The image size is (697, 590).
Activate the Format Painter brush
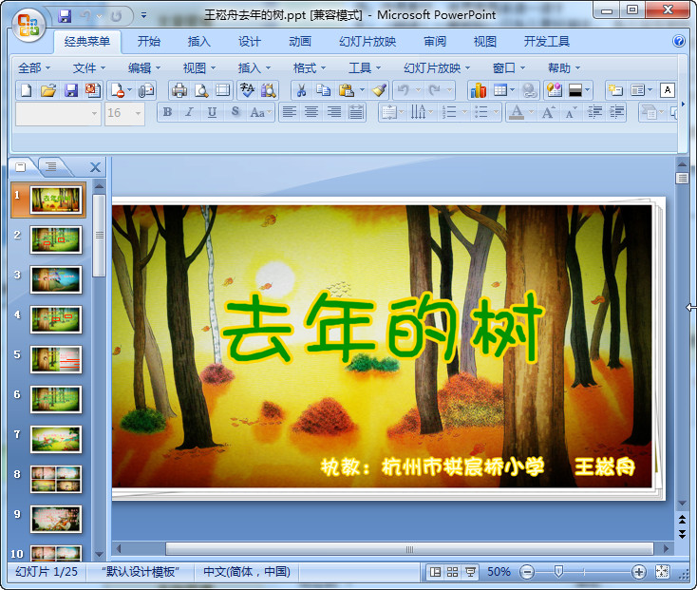[379, 90]
